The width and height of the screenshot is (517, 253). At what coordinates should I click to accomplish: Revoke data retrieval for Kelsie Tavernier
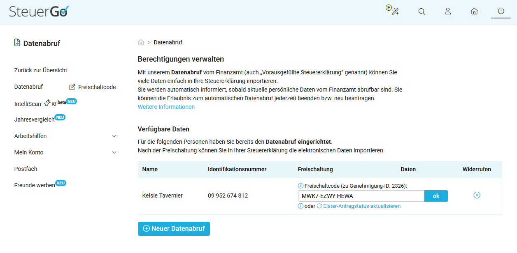(x=477, y=195)
